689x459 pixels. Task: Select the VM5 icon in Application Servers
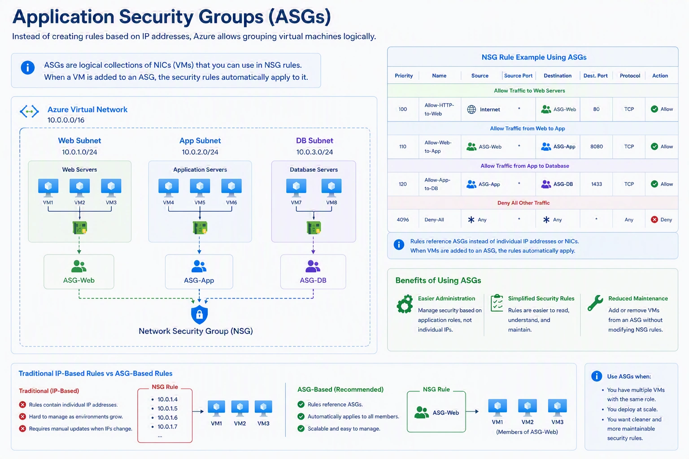point(200,188)
